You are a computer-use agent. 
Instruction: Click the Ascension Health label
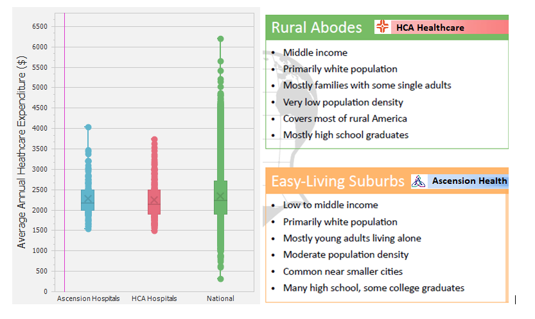[469, 181]
